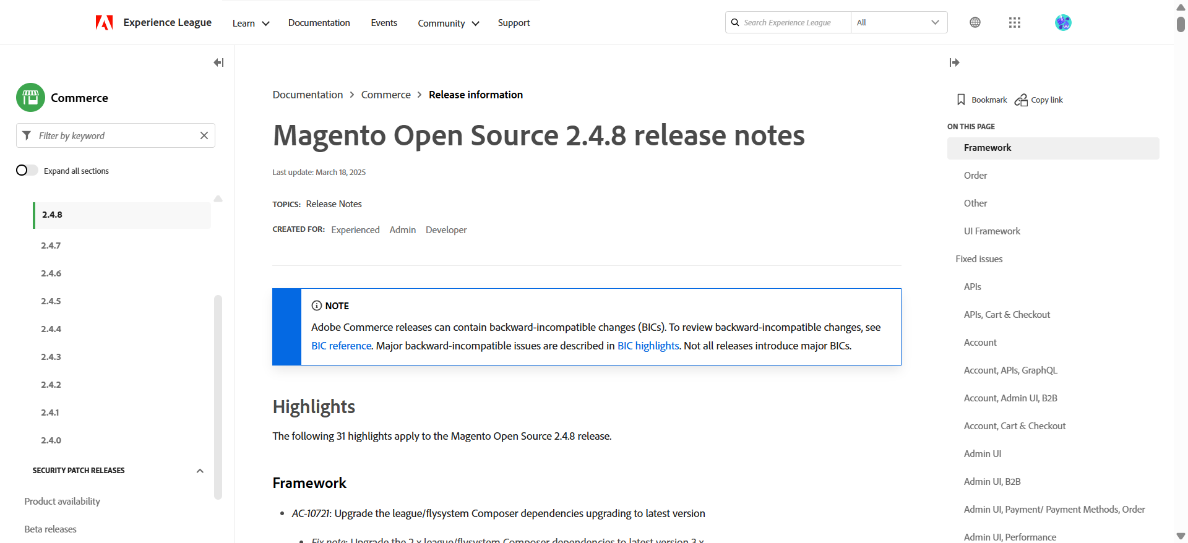
Task: Open Product availability in sidebar
Action: (x=62, y=502)
